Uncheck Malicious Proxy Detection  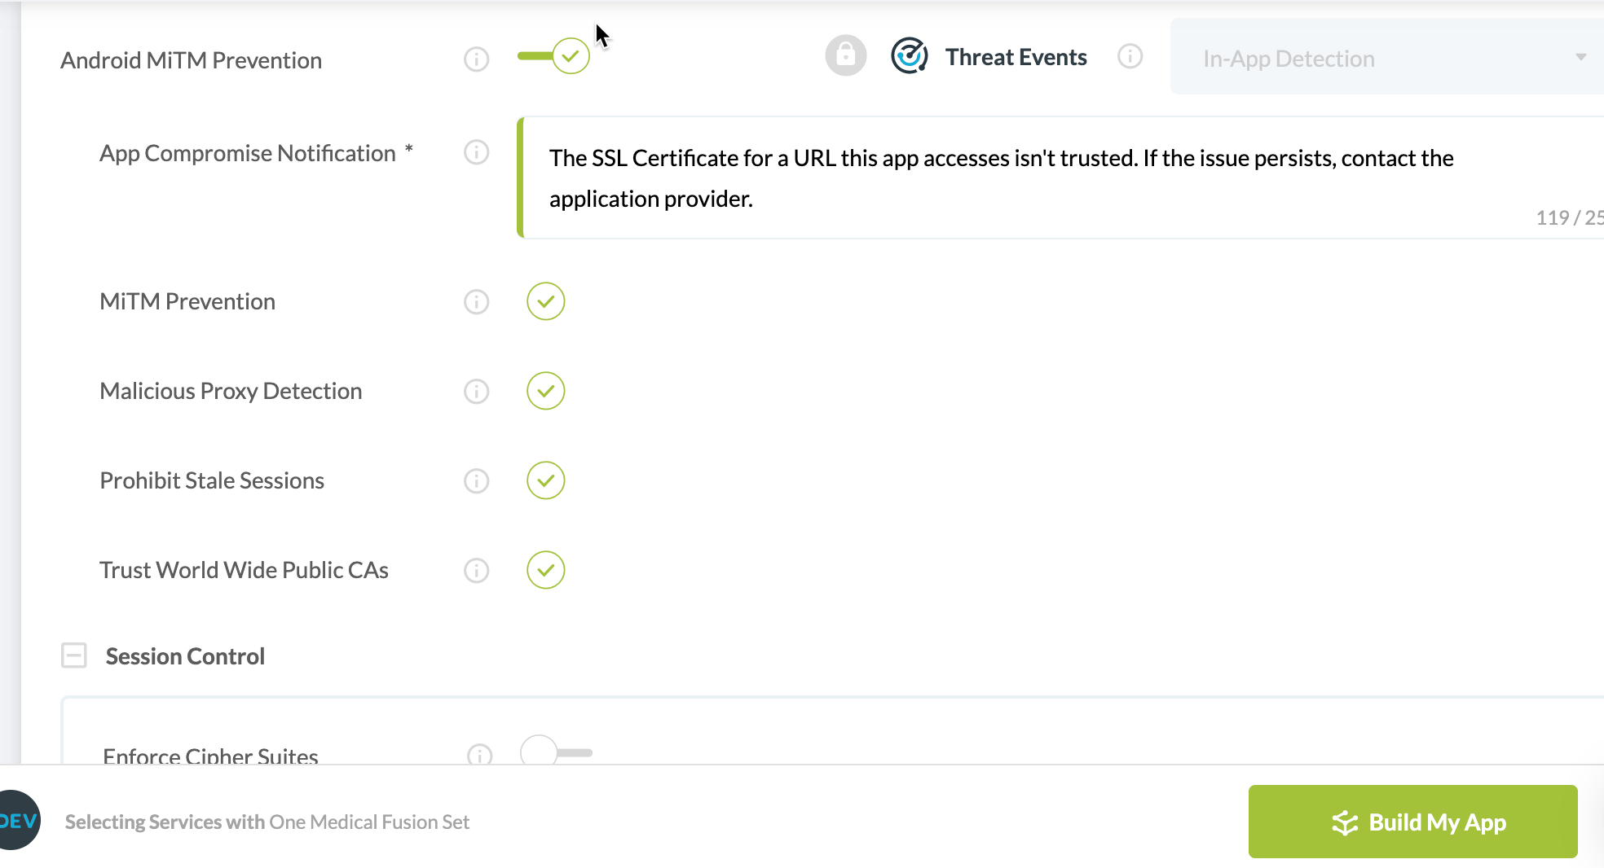[545, 391]
